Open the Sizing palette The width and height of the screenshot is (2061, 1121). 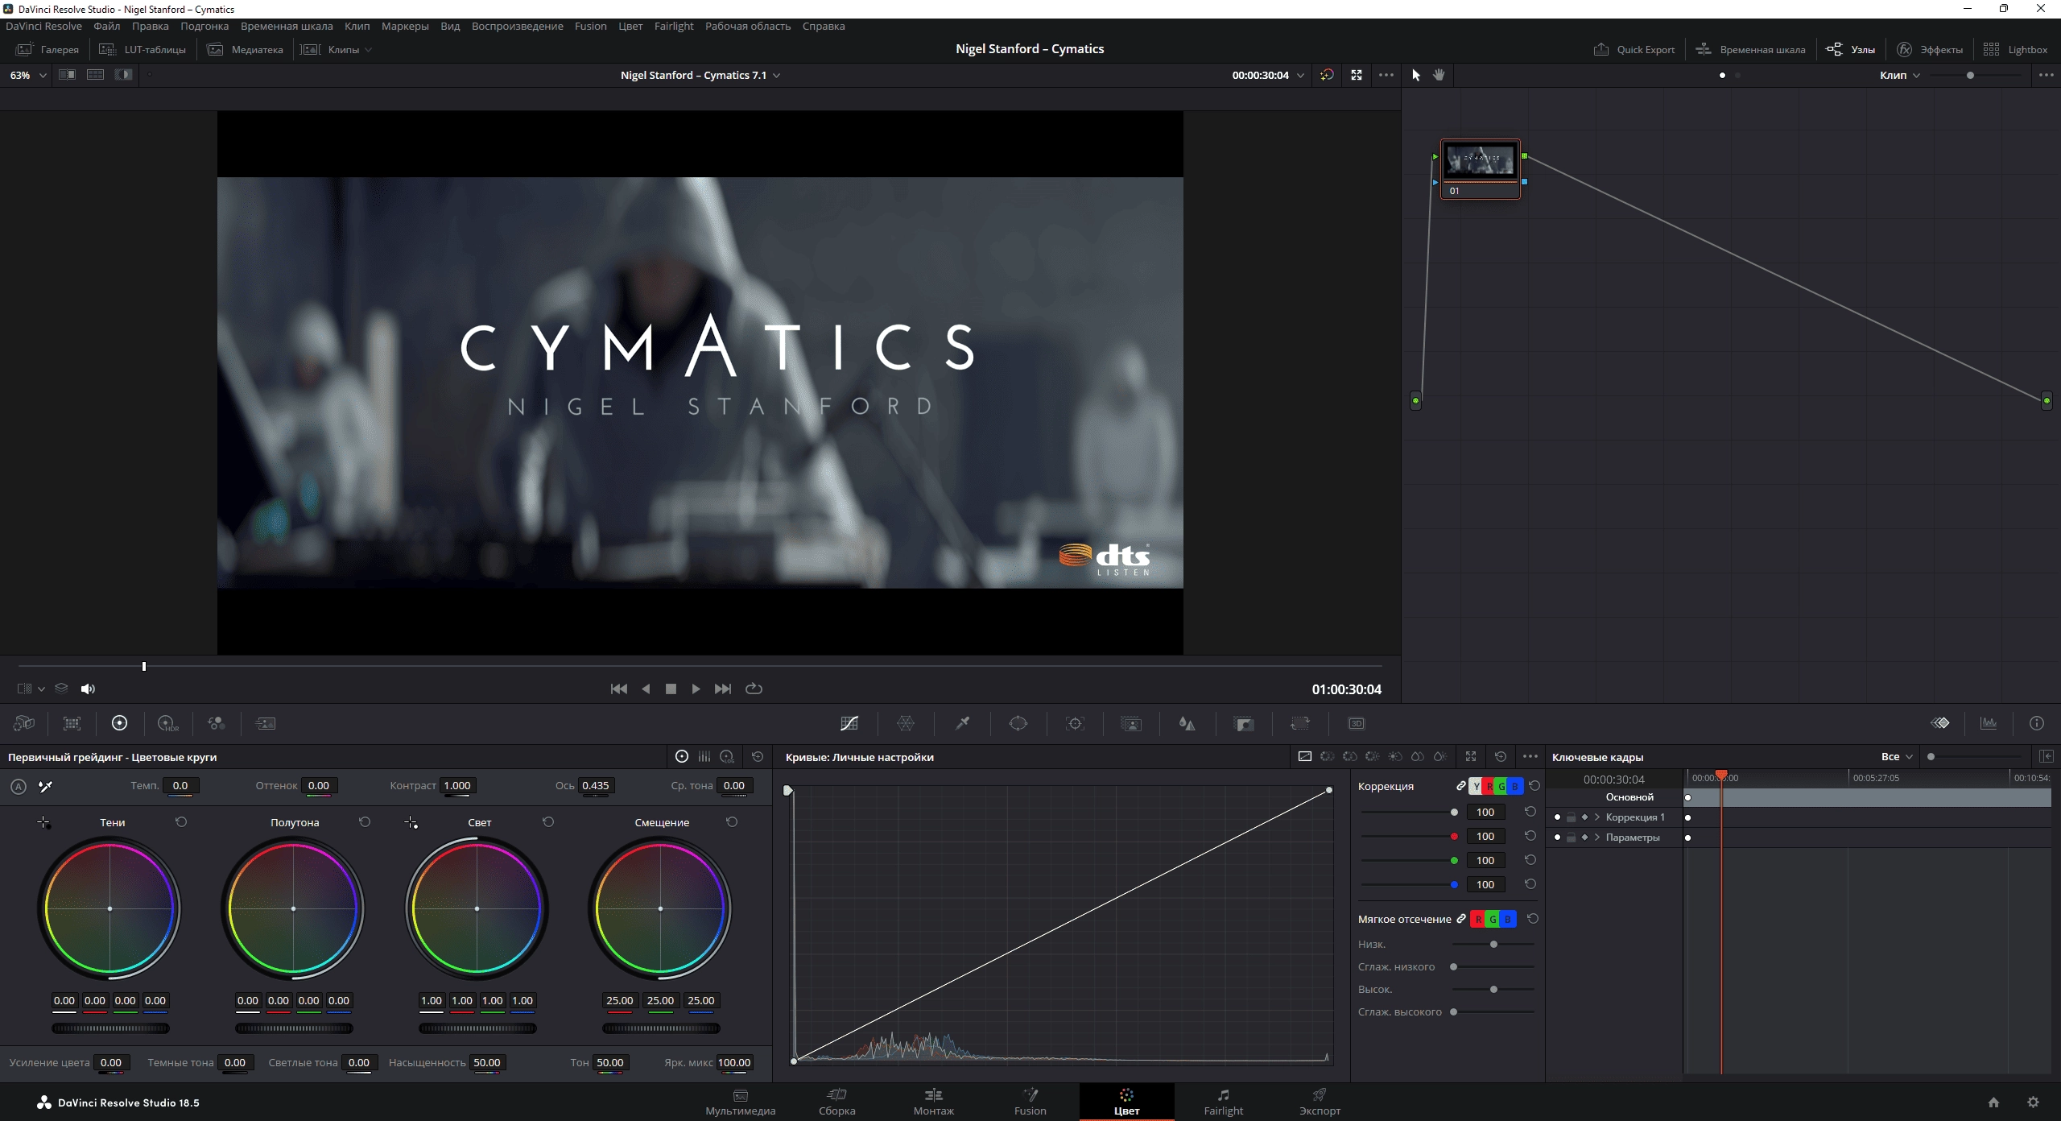pos(1300,723)
